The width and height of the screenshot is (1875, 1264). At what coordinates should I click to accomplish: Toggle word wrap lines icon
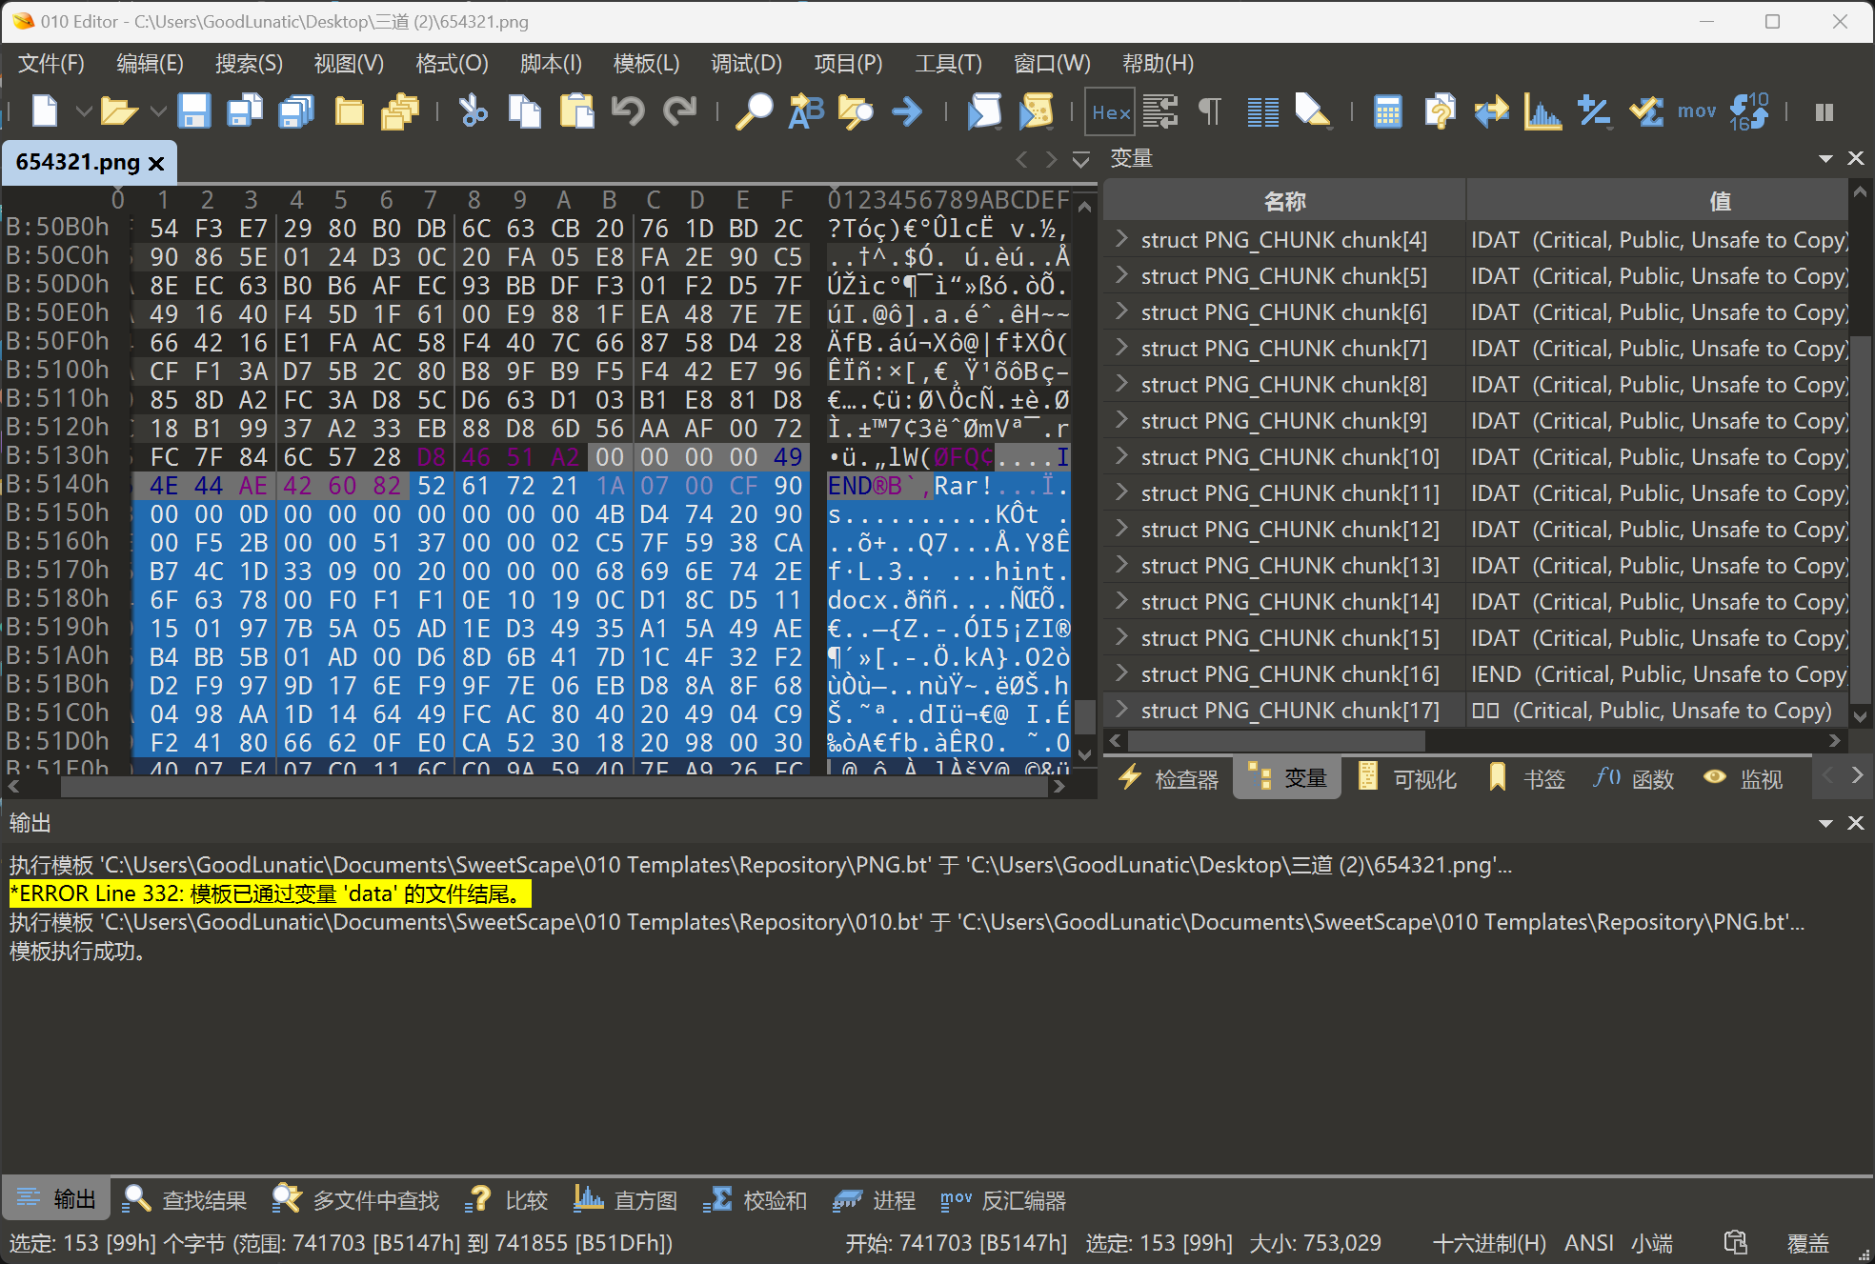[1160, 111]
